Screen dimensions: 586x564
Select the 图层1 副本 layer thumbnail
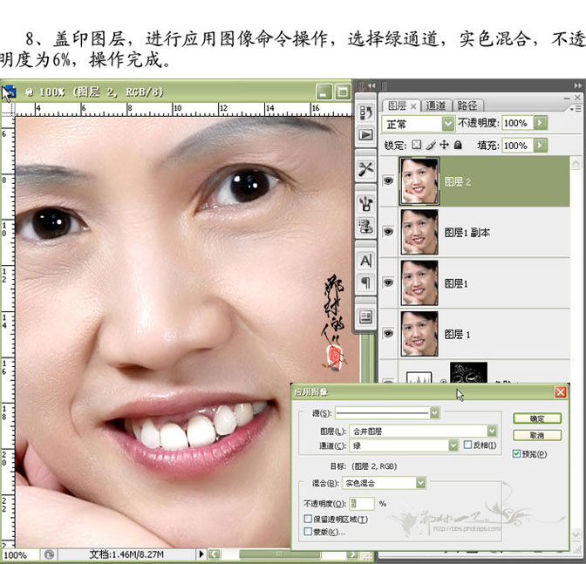(419, 232)
